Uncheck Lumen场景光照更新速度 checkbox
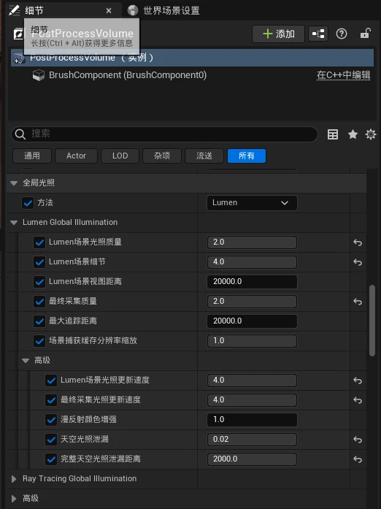 click(51, 380)
